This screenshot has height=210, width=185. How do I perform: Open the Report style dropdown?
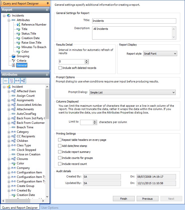[x=160, y=54]
